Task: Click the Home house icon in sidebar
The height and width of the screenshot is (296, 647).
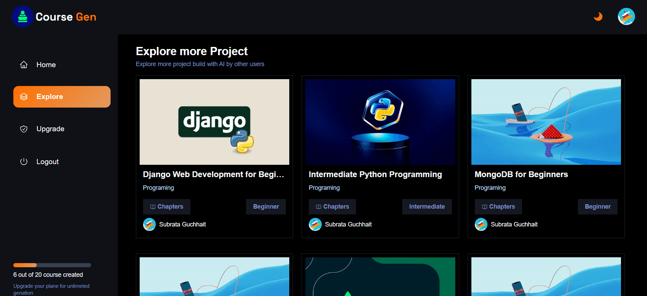Action: coord(24,65)
